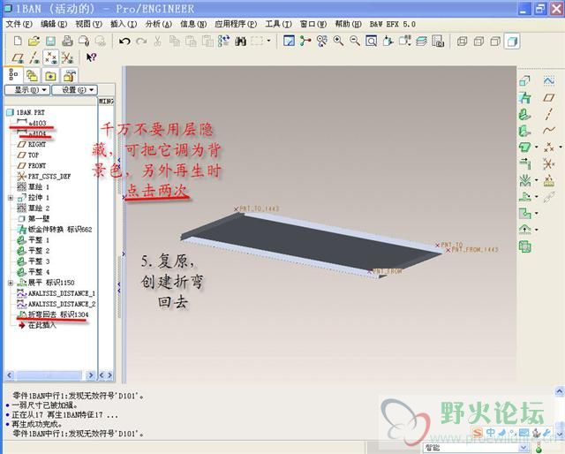The width and height of the screenshot is (565, 454).
Task: Print using the printer toolbar icon
Action: pos(67,41)
